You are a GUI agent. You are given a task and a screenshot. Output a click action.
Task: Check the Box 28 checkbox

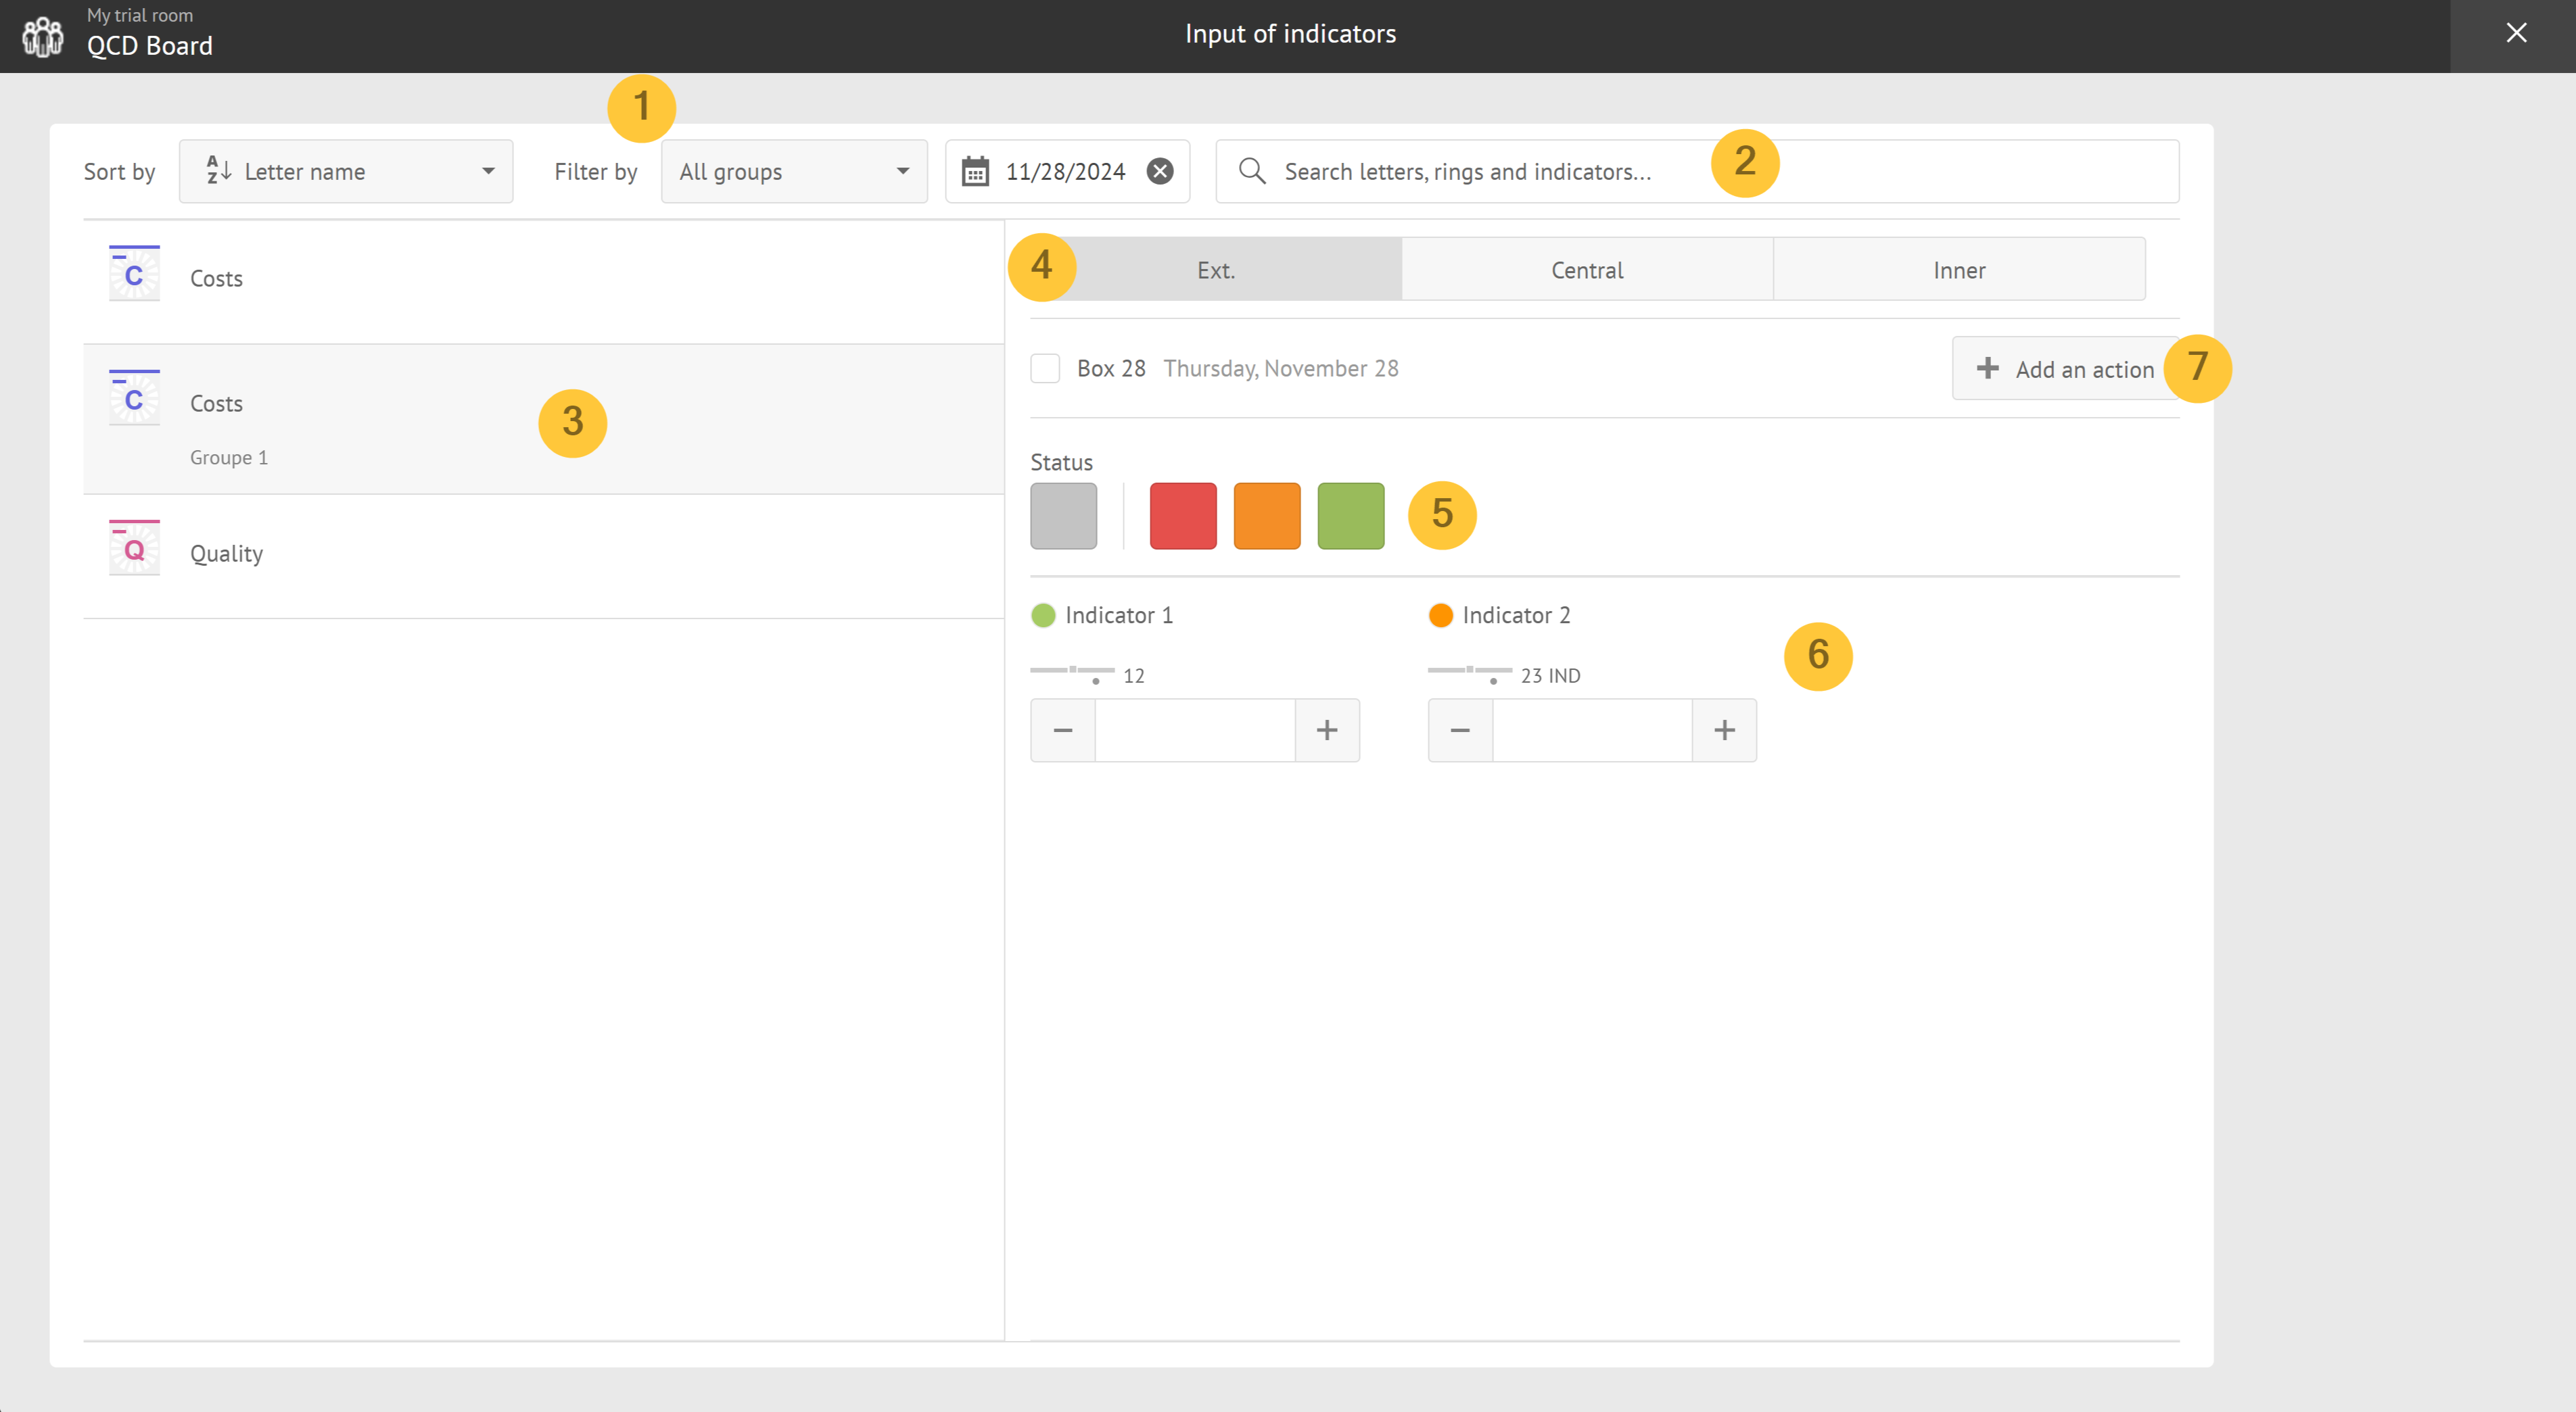coord(1045,369)
